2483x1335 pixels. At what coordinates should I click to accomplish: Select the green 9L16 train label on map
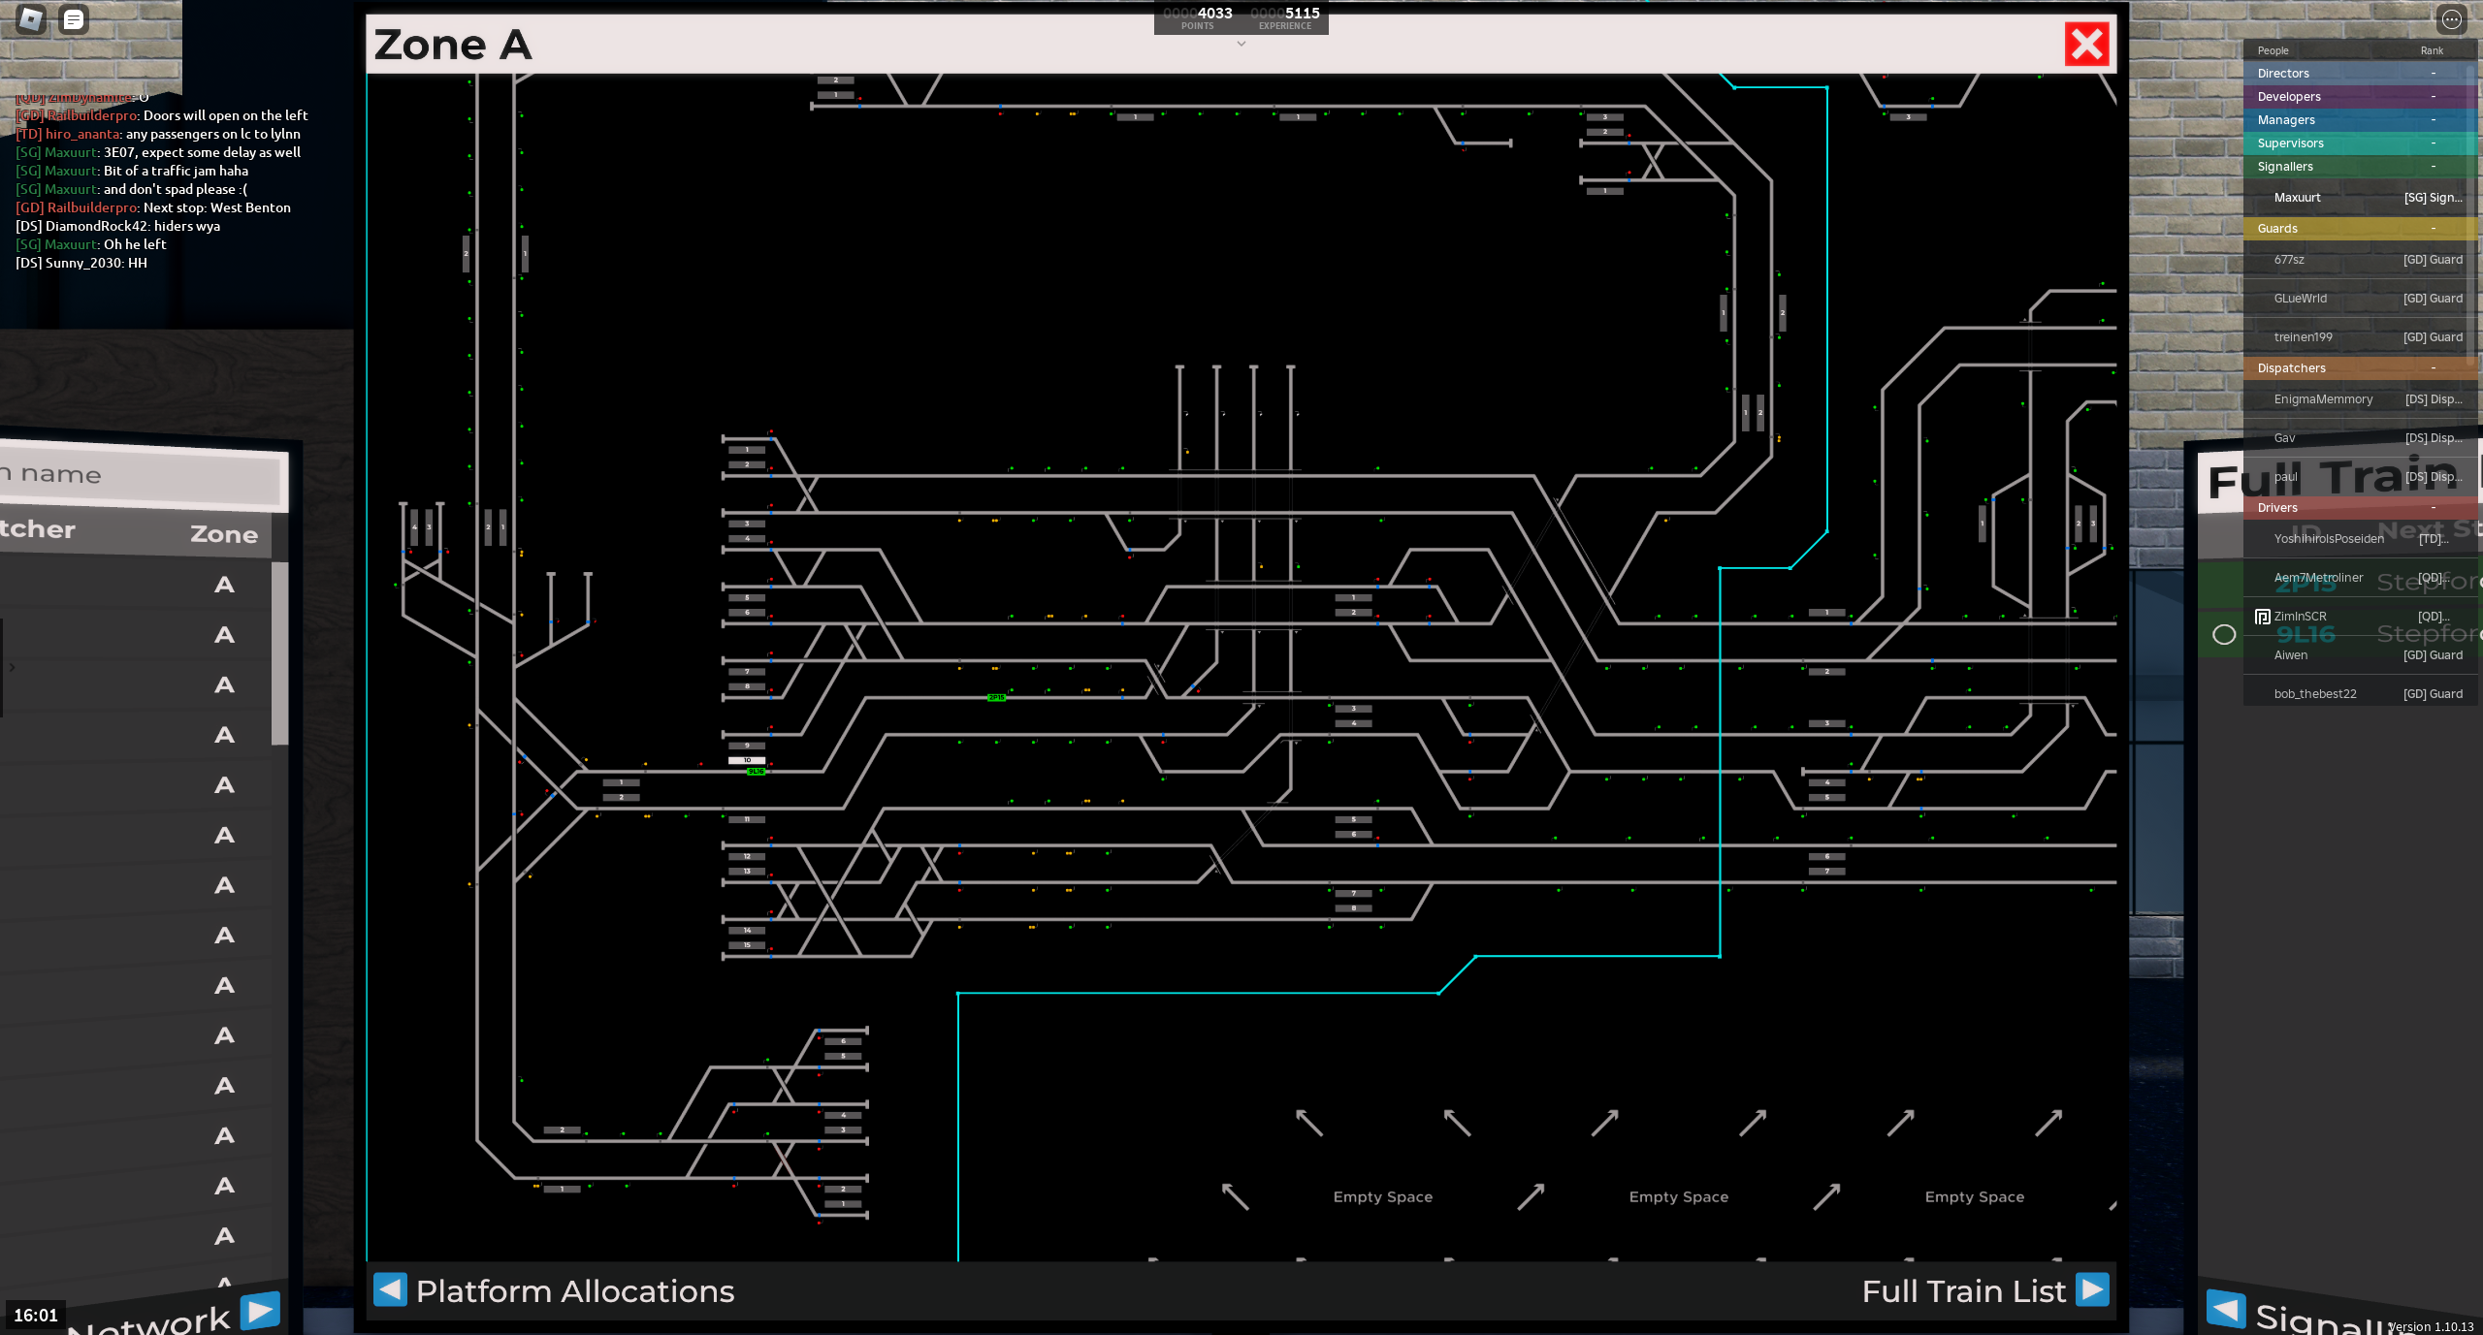pos(756,772)
